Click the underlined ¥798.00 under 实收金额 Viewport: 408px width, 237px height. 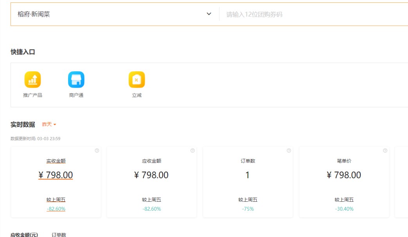(x=56, y=175)
